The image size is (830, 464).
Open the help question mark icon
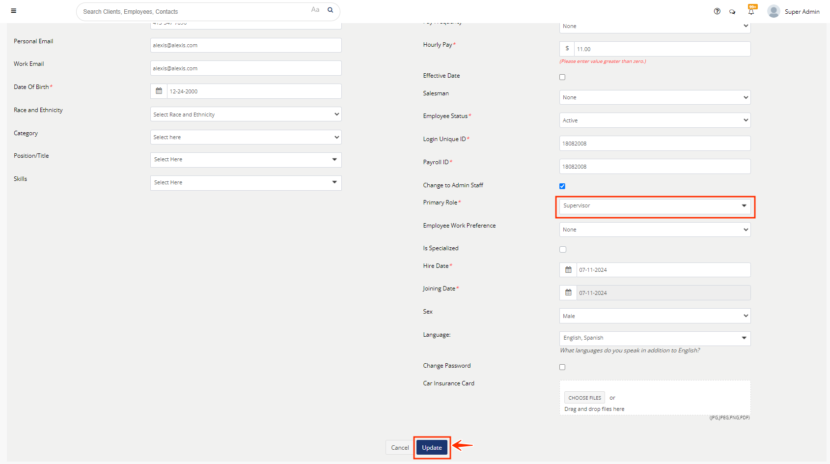click(x=717, y=11)
